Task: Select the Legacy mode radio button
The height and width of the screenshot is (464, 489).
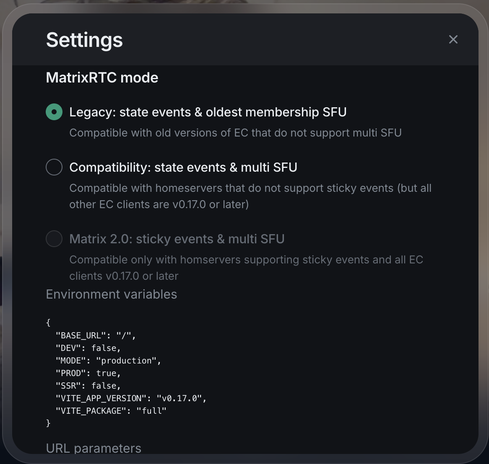Action: coord(54,112)
